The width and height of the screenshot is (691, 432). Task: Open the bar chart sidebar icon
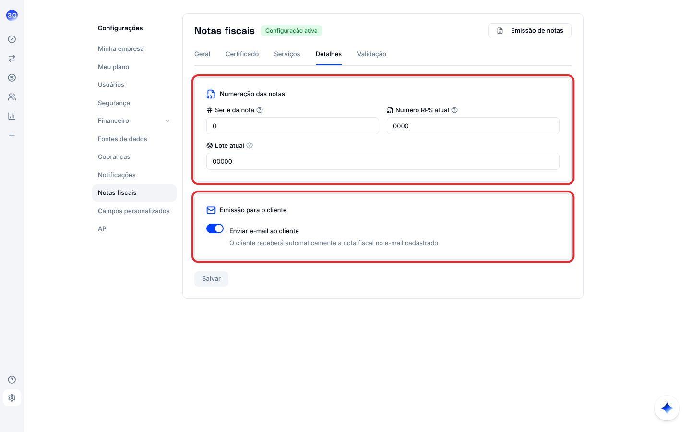coord(12,116)
